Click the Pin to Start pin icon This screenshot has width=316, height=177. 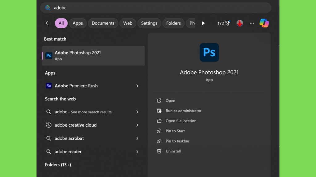159,131
